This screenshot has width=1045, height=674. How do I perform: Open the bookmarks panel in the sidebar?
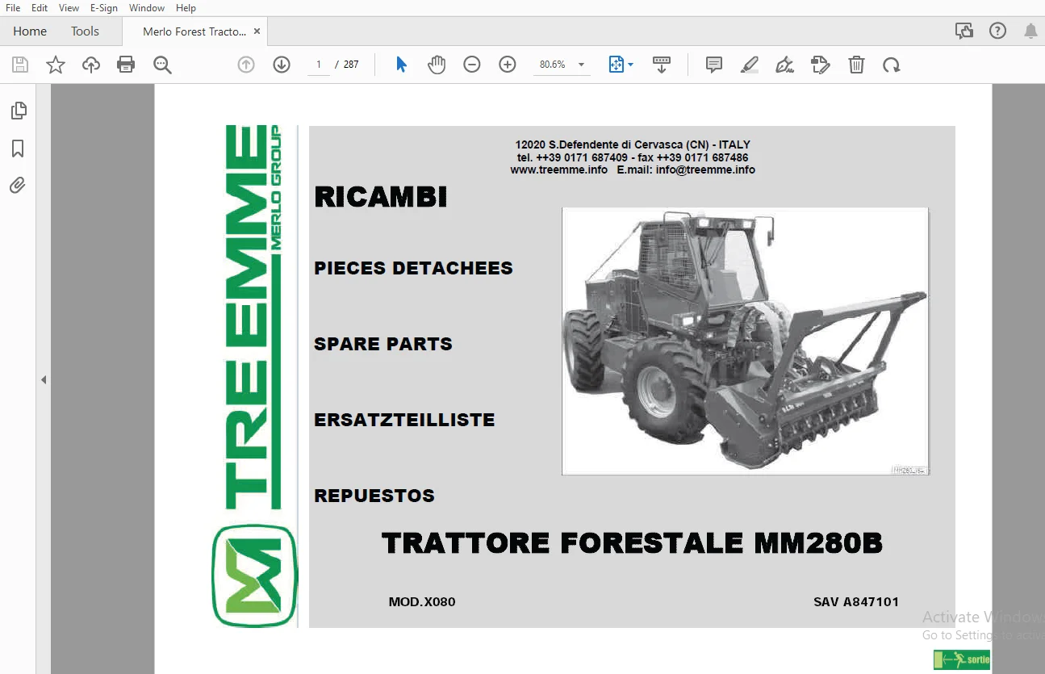click(18, 149)
